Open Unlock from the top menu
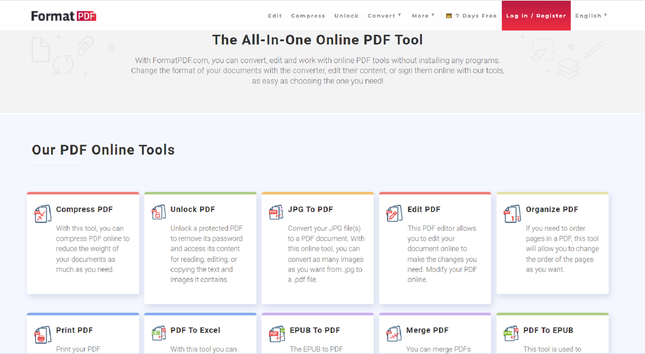The width and height of the screenshot is (645, 354). point(346,15)
